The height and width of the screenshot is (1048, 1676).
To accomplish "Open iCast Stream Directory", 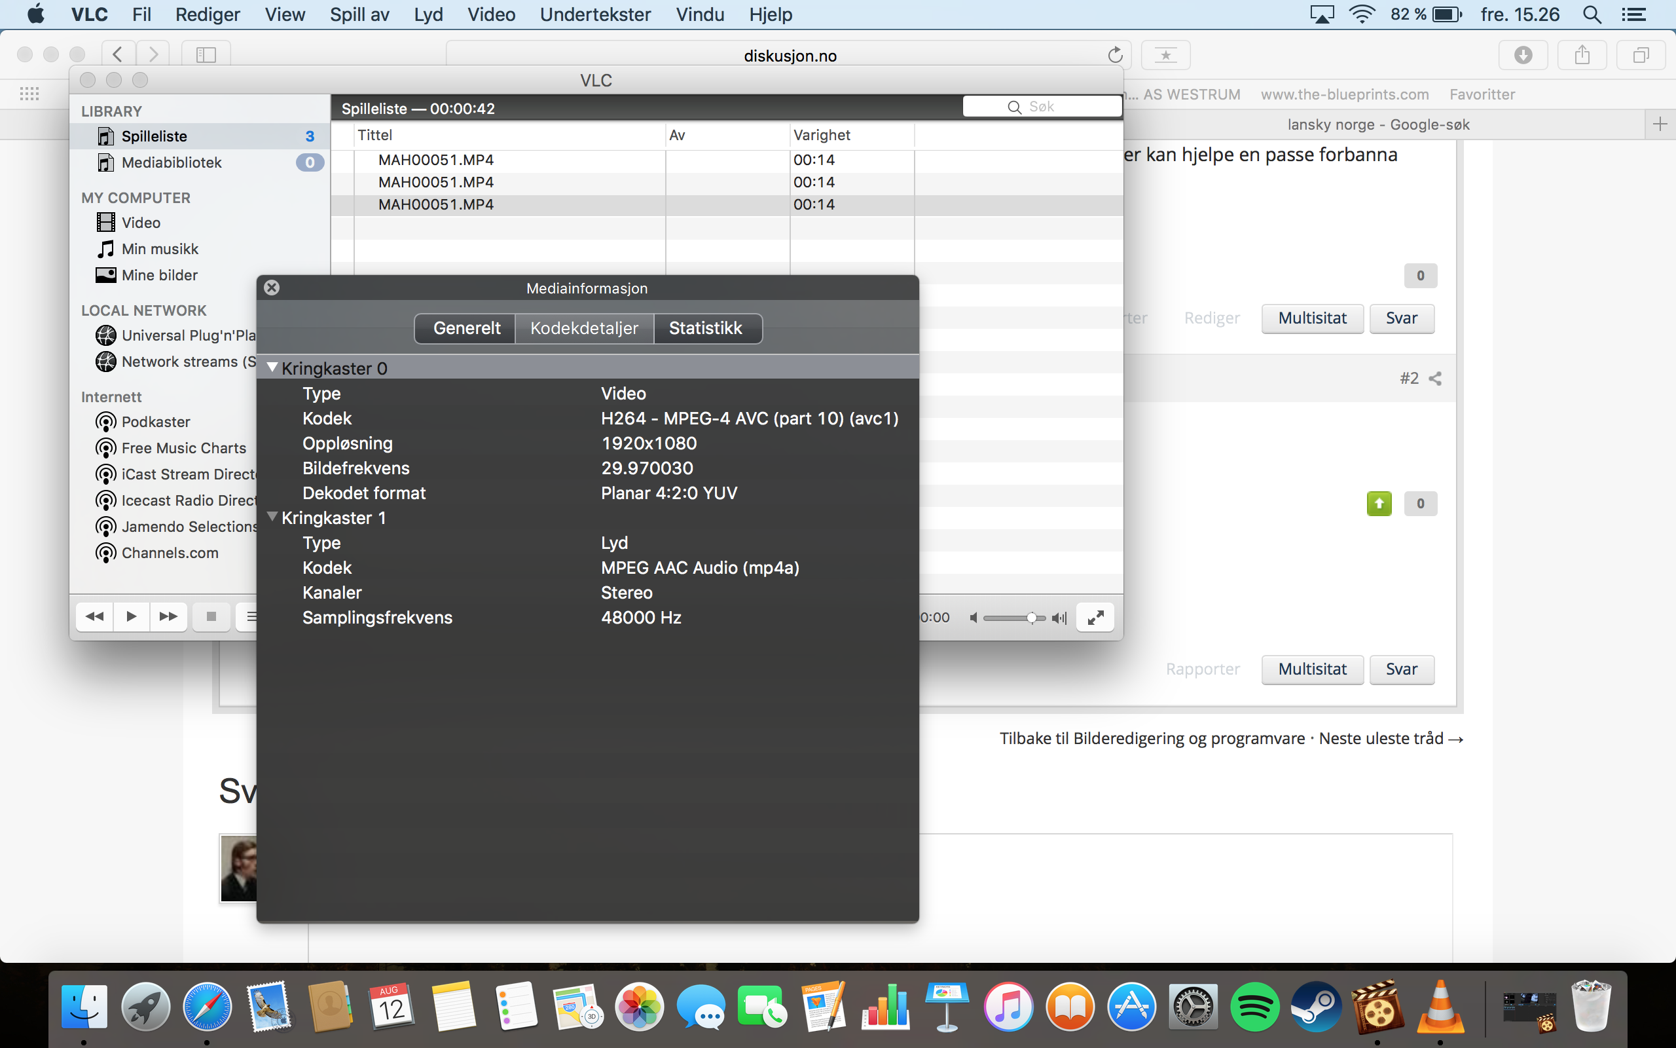I will click(x=176, y=475).
